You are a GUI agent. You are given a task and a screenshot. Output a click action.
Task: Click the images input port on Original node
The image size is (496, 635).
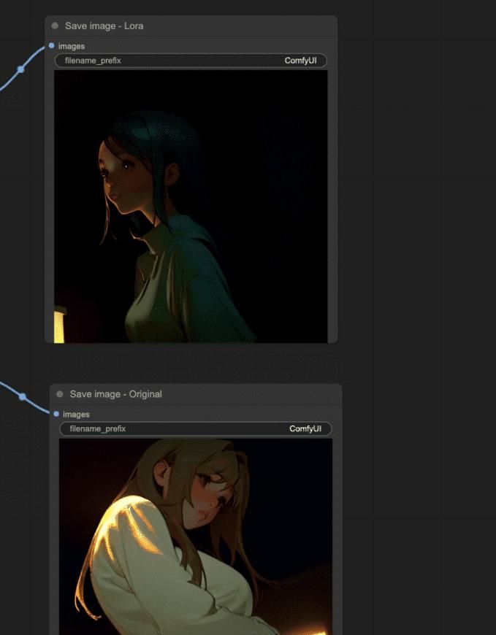(56, 414)
